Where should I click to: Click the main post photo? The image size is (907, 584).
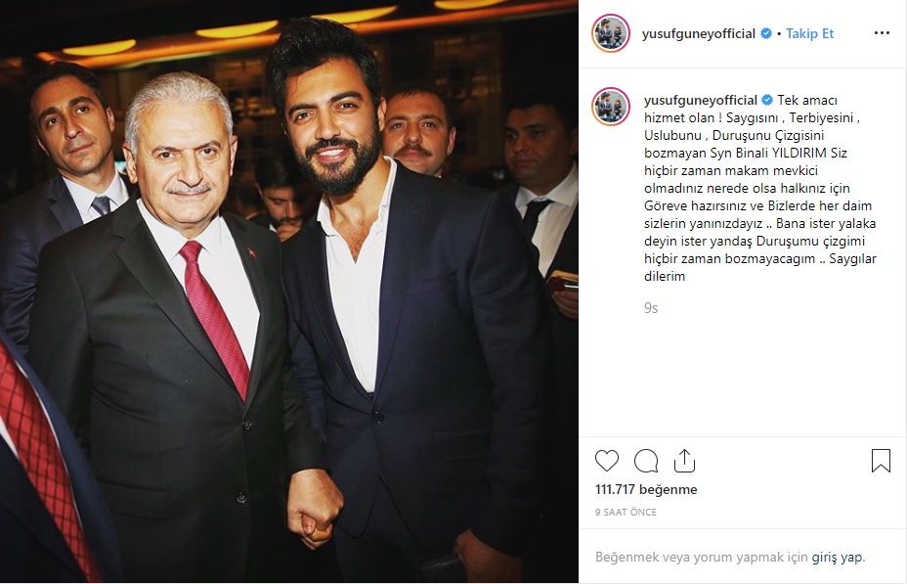tap(289, 292)
